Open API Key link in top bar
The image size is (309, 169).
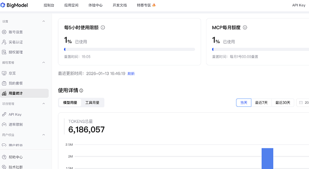[x=299, y=5]
